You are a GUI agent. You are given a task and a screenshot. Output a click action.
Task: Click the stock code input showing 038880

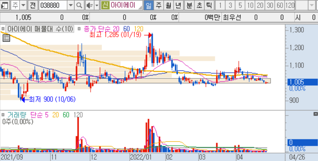(x=53, y=5)
